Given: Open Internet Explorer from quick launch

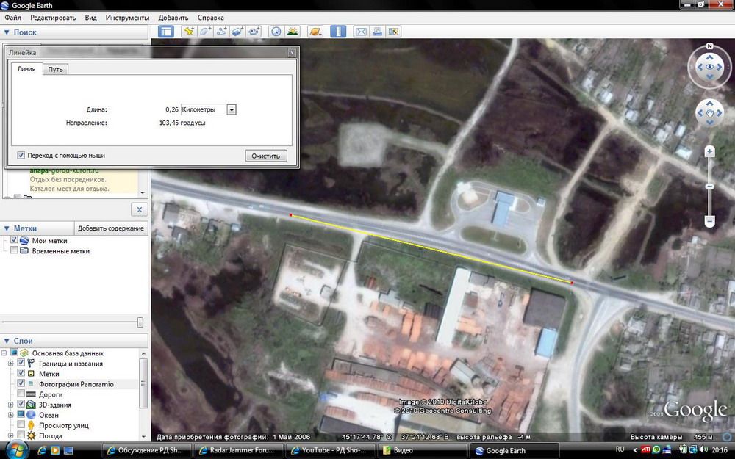Looking at the screenshot, I should pos(42,451).
